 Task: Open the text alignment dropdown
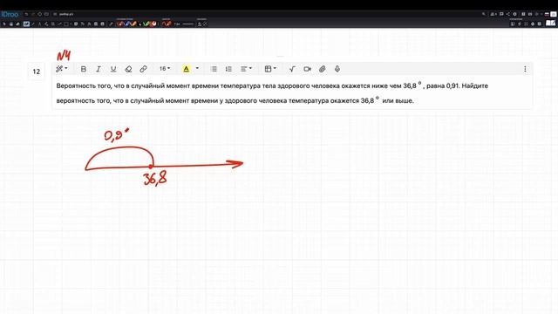(246, 69)
